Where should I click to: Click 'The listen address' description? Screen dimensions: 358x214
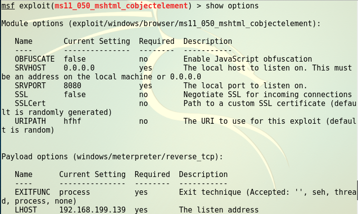(219, 210)
